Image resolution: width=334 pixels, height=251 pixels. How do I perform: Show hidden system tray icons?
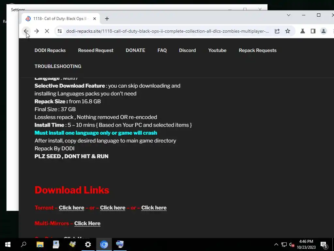[x=276, y=244]
